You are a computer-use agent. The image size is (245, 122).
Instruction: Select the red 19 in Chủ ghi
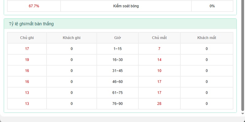pyautogui.click(x=27, y=60)
